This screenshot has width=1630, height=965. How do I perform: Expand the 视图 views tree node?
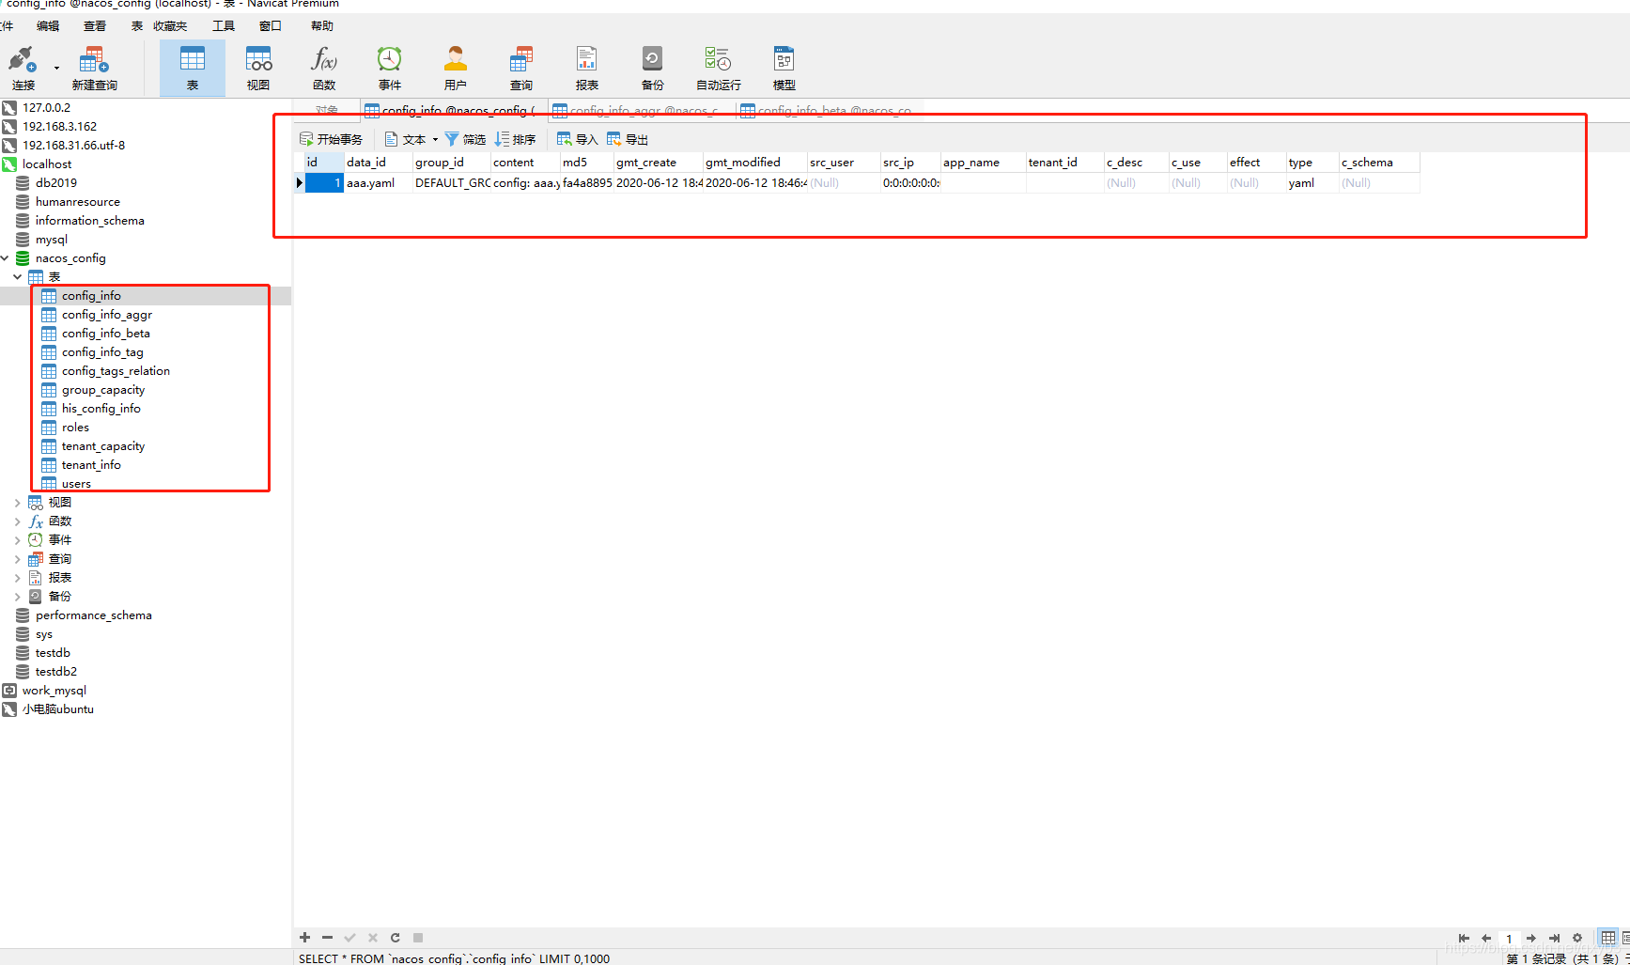(x=18, y=503)
